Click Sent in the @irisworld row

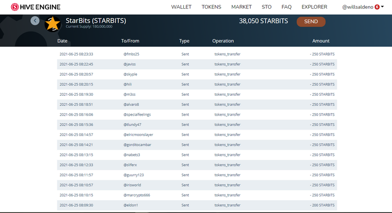pyautogui.click(x=185, y=185)
